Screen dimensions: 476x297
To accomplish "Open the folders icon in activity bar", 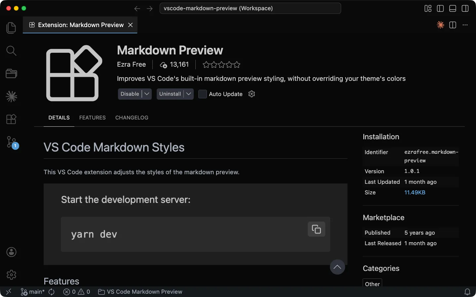I will tap(11, 74).
